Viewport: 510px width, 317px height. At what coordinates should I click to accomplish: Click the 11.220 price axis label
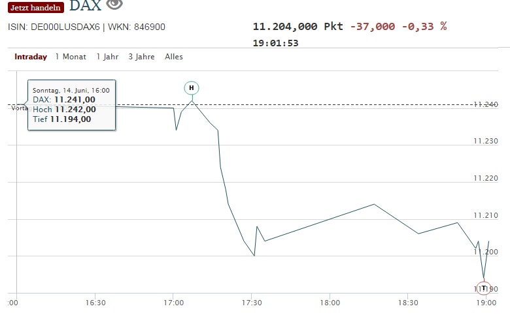(x=486, y=178)
